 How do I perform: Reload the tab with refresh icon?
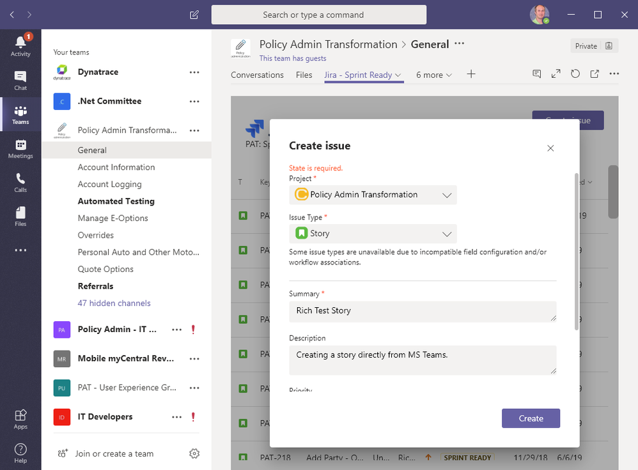[575, 74]
